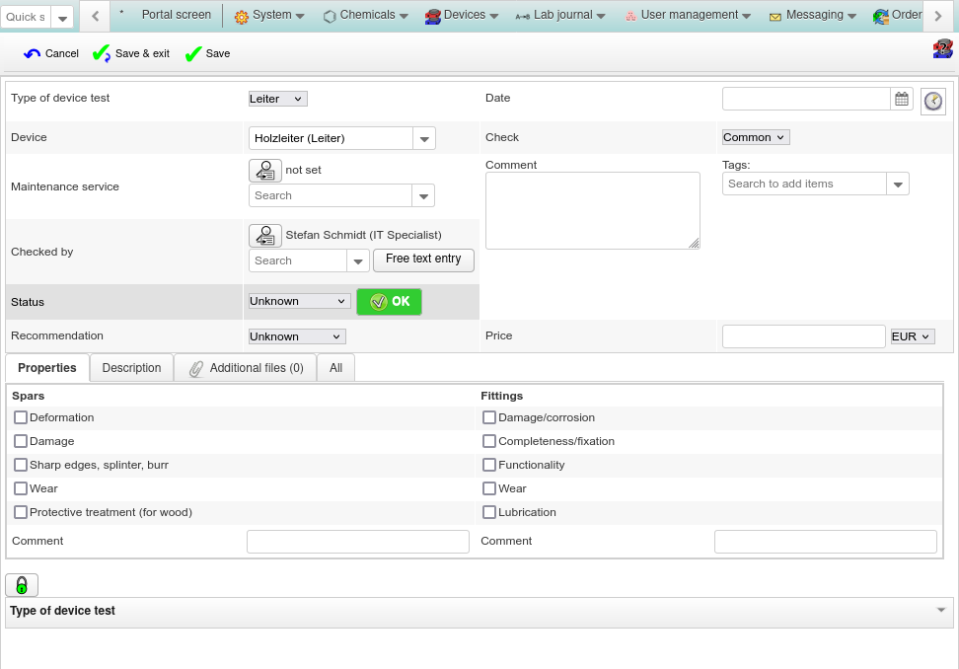Screen dimensions: 959x669
Task: Switch to the Description tab
Action: (131, 368)
